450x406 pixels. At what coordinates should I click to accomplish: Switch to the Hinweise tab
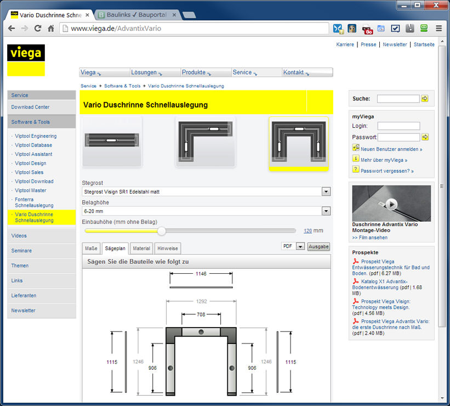click(x=168, y=249)
